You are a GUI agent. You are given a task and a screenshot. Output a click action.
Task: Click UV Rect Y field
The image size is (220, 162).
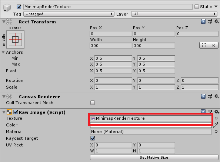pyautogui.click(x=156, y=145)
